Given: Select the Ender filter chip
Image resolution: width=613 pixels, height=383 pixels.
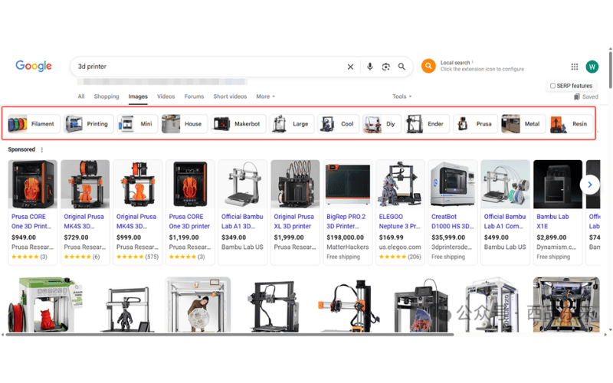Looking at the screenshot, I should 428,124.
